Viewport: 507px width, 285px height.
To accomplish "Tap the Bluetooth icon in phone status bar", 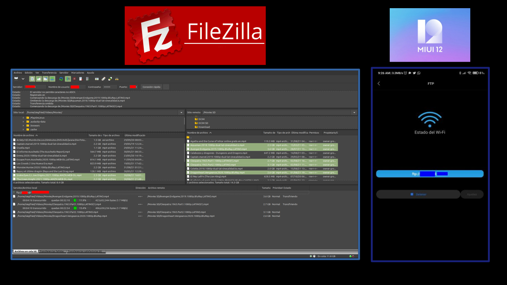I will 459,73.
